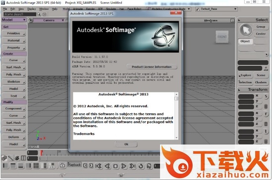Jump to first frame
Viewport: 272px width, 180px height.
(x=99, y=166)
